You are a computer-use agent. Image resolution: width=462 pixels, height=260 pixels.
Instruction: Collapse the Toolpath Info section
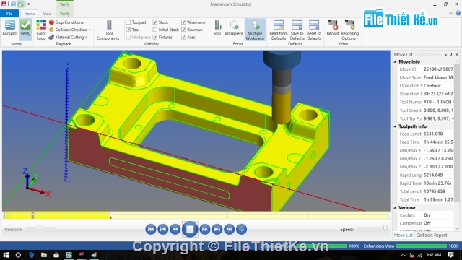(395, 126)
